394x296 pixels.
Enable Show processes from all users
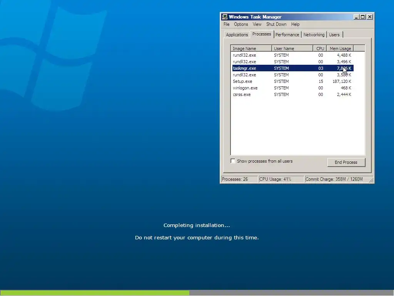(x=233, y=161)
